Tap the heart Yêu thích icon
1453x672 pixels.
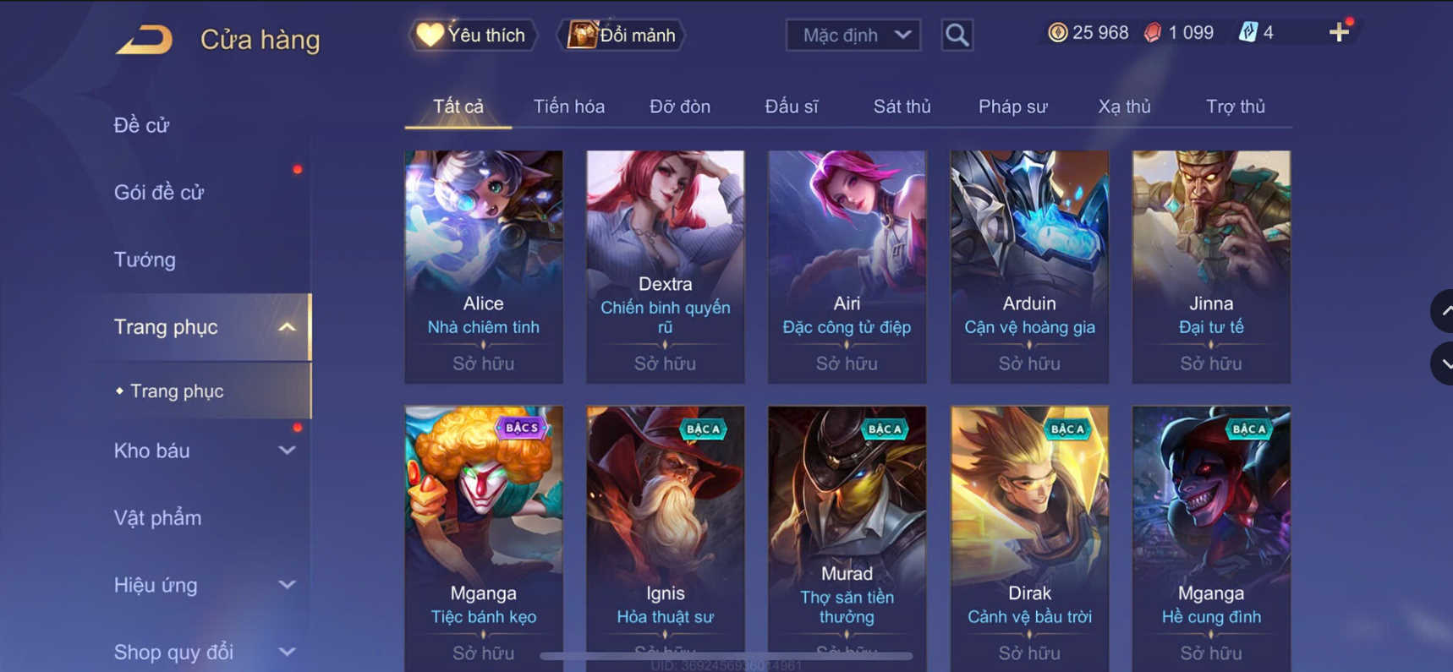(x=430, y=35)
